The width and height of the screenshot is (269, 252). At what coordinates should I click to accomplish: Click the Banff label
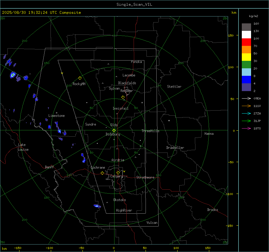[x=49, y=167]
